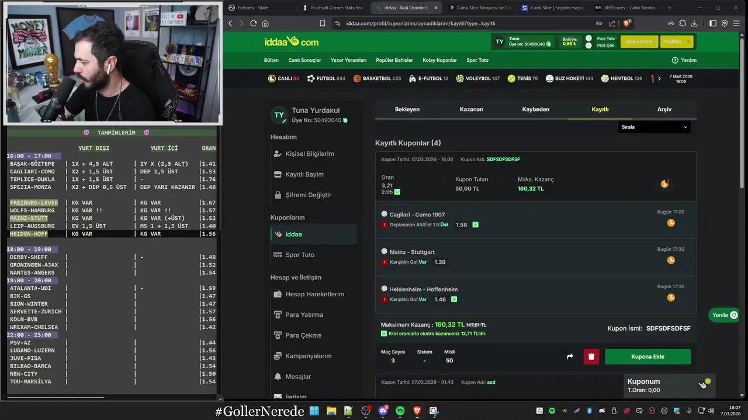Viewport: 748px width, 420px height.
Task: Click the Kupona Ekle button
Action: tap(647, 356)
